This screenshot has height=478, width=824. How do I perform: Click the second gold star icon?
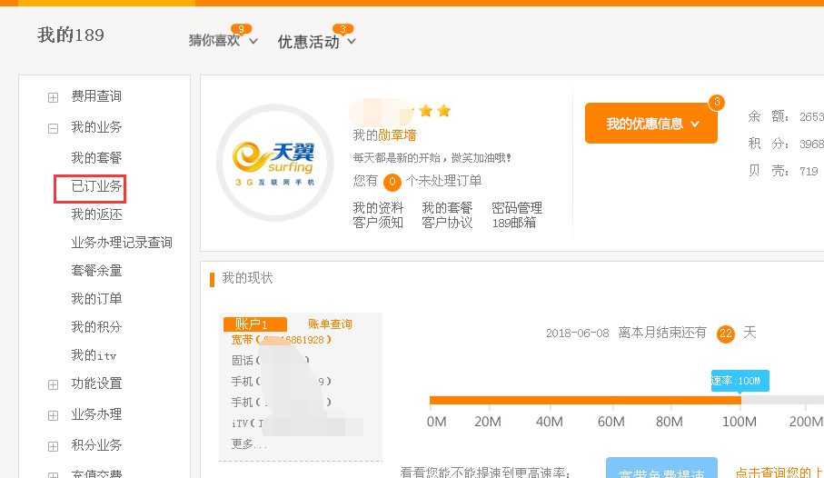444,111
